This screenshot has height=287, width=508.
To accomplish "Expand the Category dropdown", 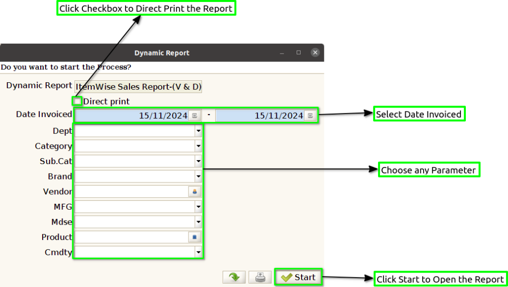I will tap(198, 146).
